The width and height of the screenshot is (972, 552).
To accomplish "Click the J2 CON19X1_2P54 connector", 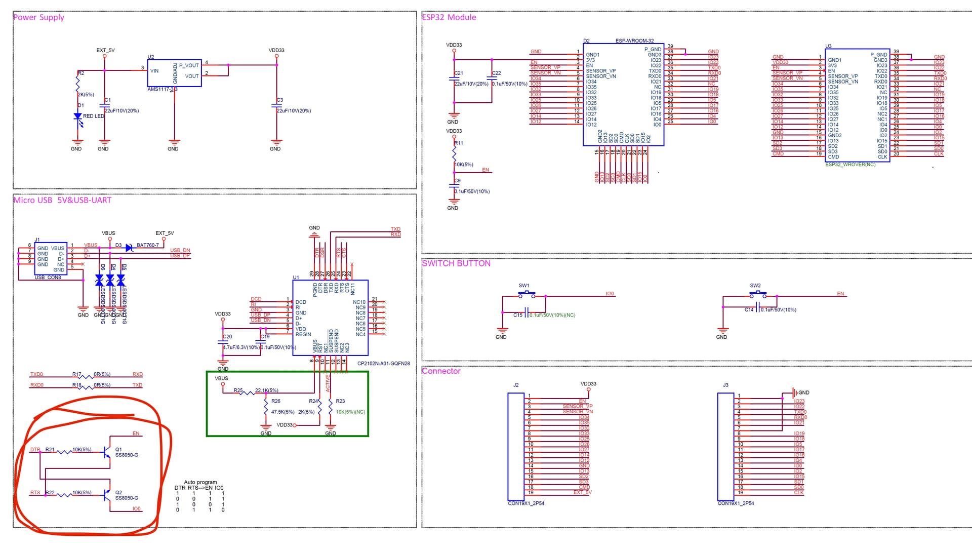I will (x=516, y=446).
